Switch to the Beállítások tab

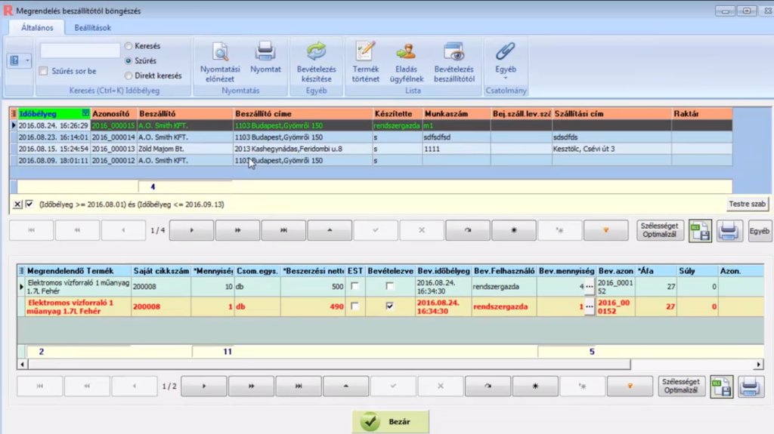pyautogui.click(x=92, y=28)
